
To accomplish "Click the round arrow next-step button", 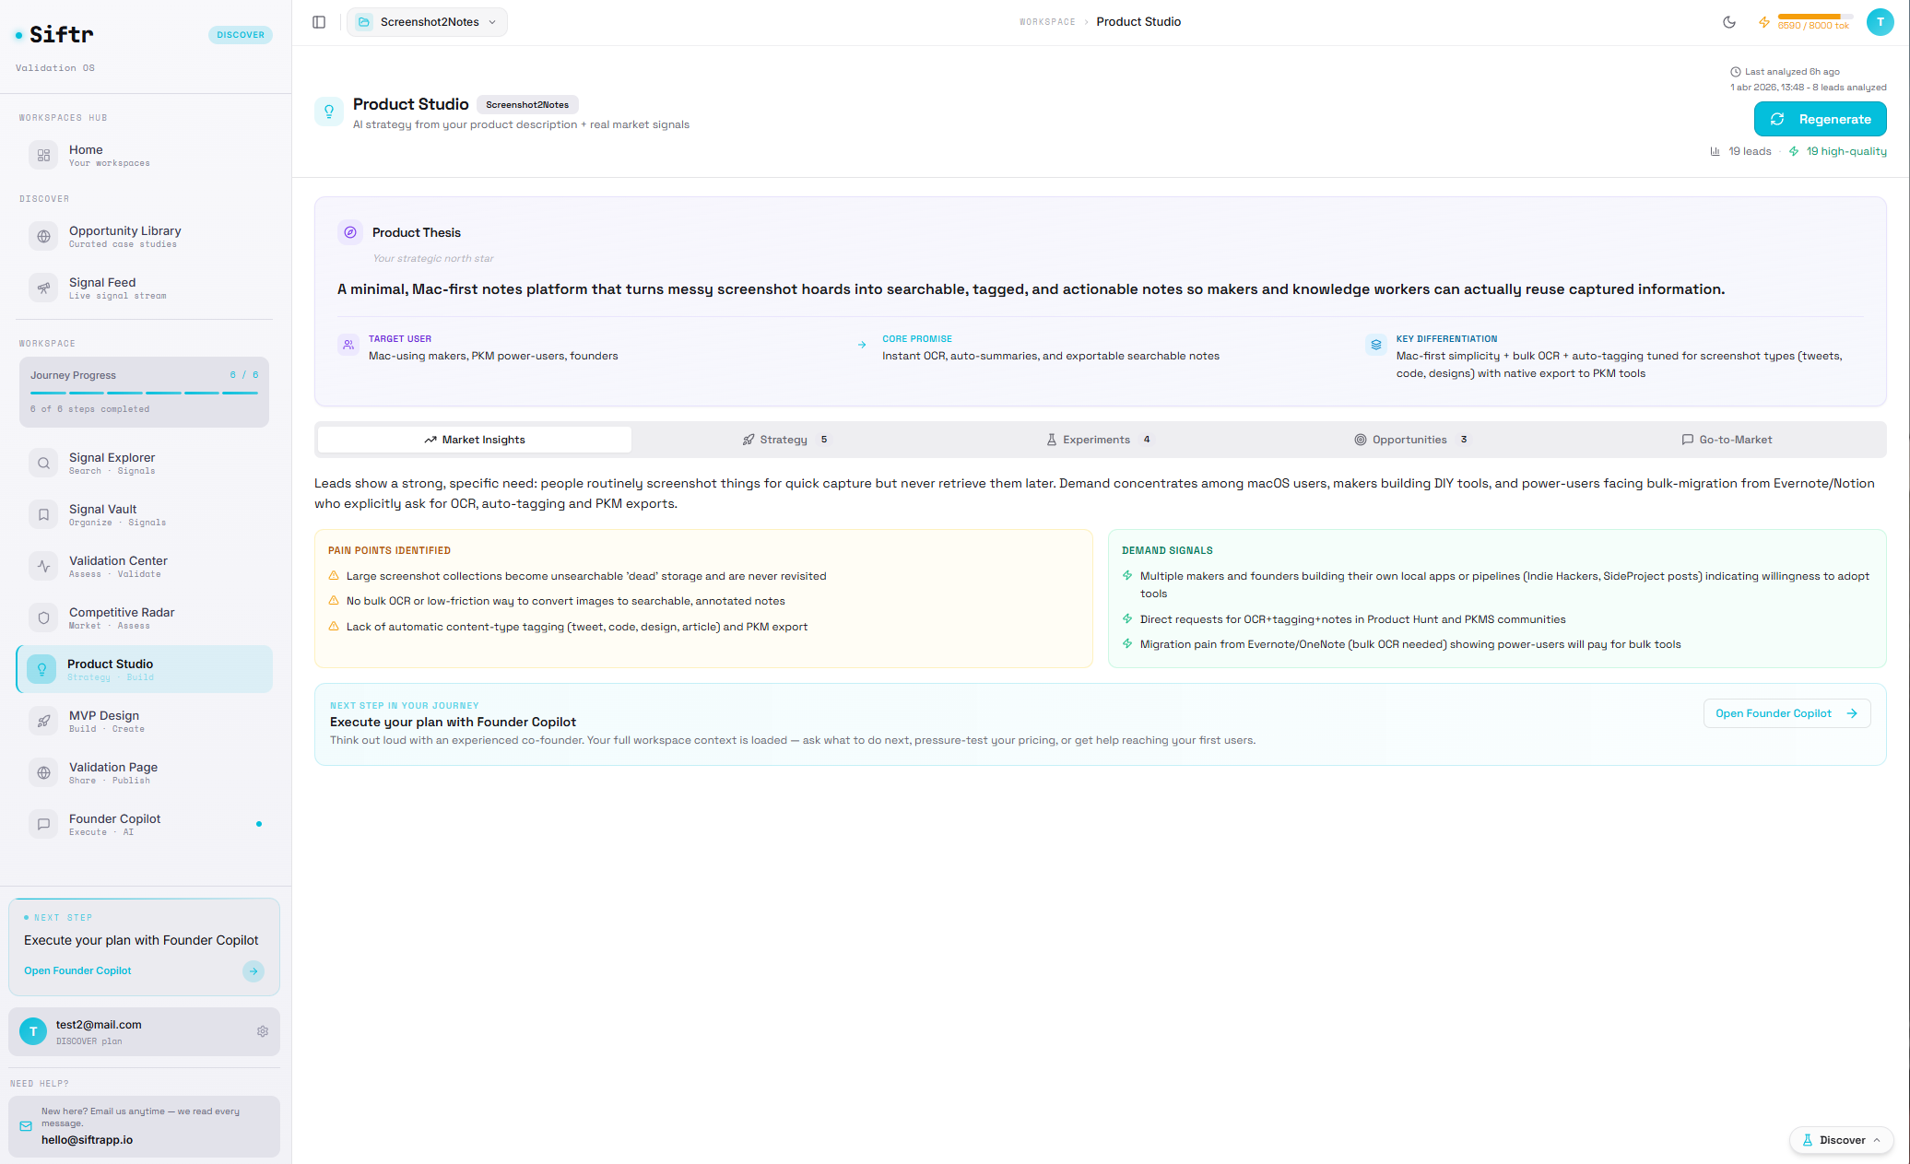I will (x=253, y=971).
